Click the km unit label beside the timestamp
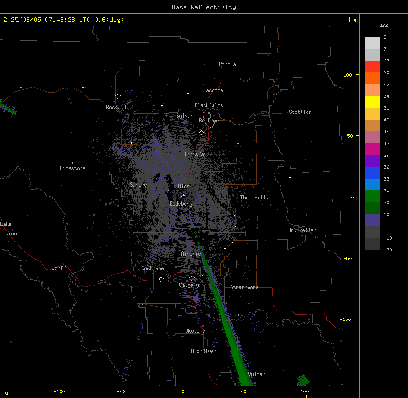Image resolution: width=408 pixels, height=398 pixels. point(352,20)
